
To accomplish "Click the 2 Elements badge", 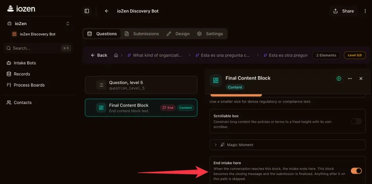I will coord(326,55).
